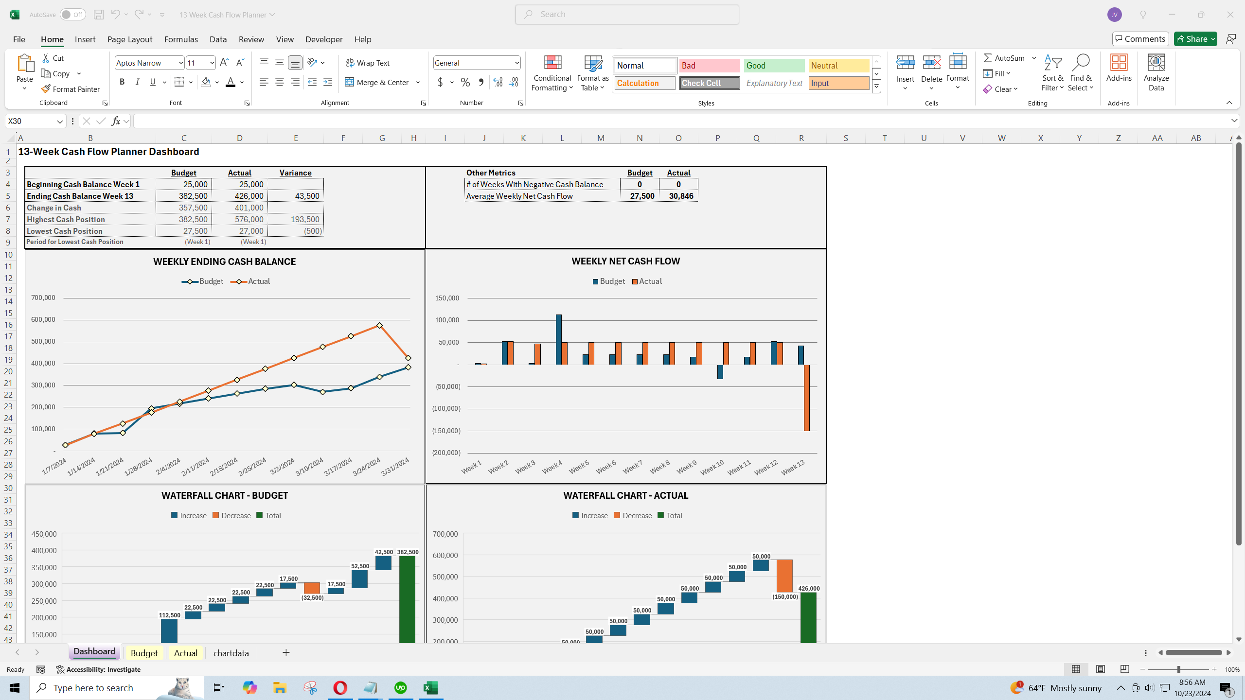The image size is (1245, 700).
Task: Open Windows Start menu
Action: pyautogui.click(x=15, y=688)
